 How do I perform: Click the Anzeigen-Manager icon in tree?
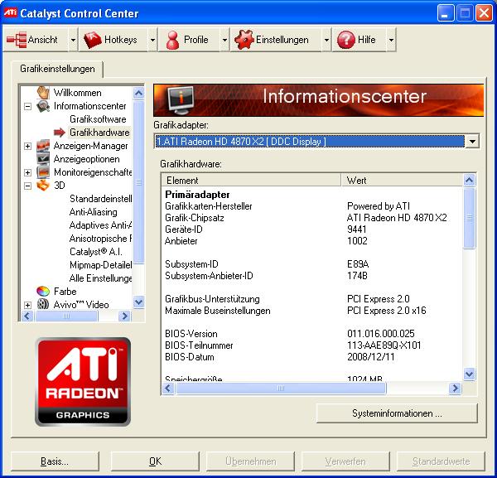pyautogui.click(x=43, y=146)
